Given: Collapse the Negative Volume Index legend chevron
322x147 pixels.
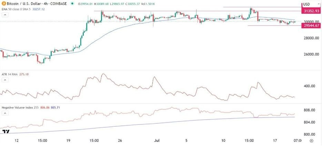Looking at the screenshot, I should 5,113.
